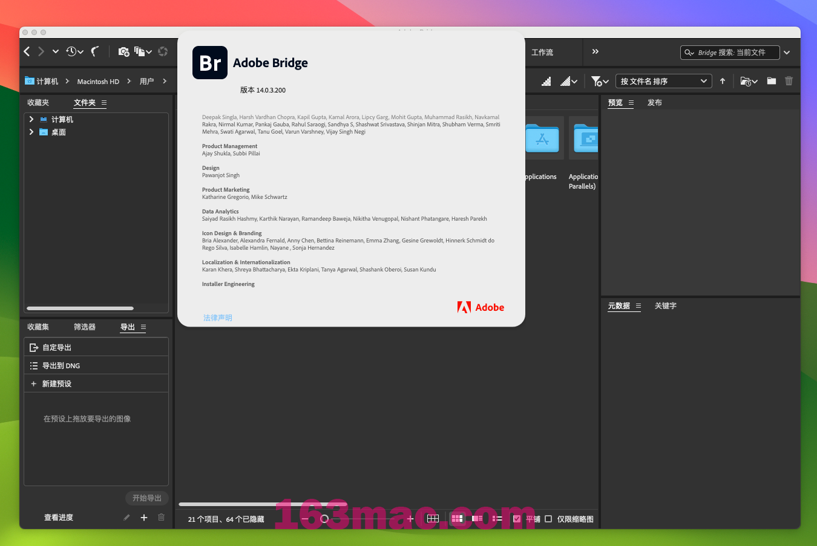Screen dimensions: 817x546
Task: Expand the 桌面 tree node
Action: click(31, 132)
